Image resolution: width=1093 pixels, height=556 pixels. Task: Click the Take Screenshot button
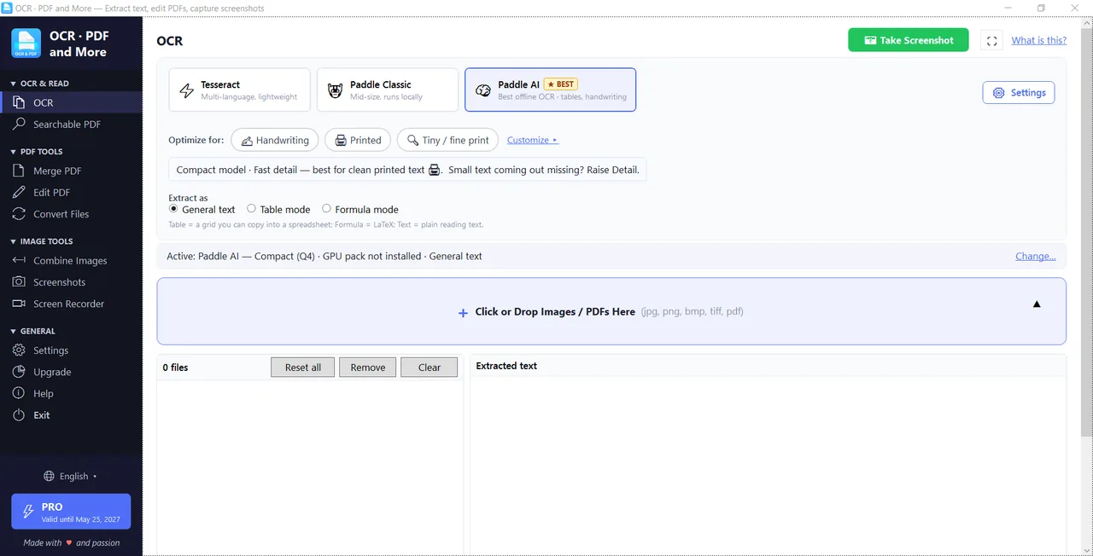(909, 40)
